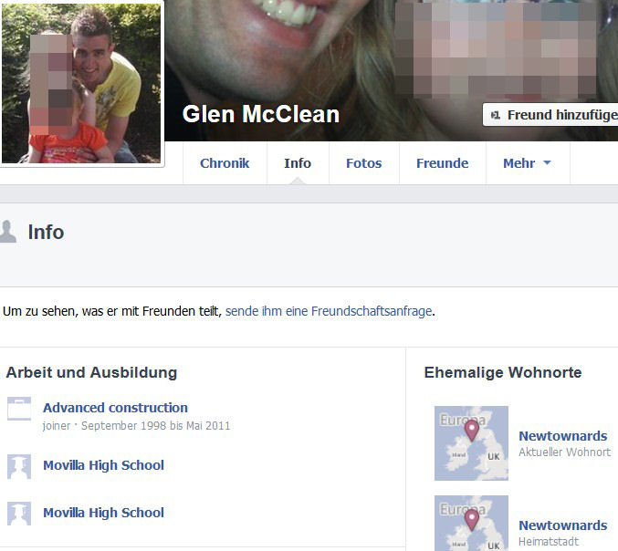618x551 pixels.
Task: Open the Advanced construction workplace link
Action: [x=115, y=408]
